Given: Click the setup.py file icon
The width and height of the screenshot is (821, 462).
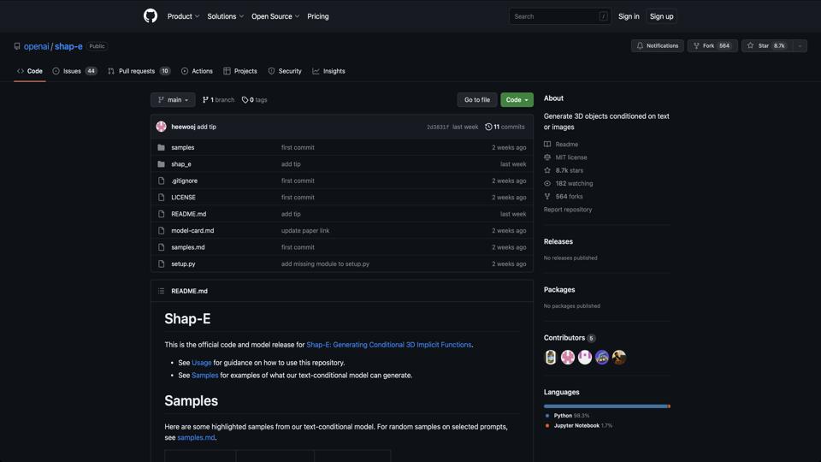Looking at the screenshot, I should click(161, 264).
